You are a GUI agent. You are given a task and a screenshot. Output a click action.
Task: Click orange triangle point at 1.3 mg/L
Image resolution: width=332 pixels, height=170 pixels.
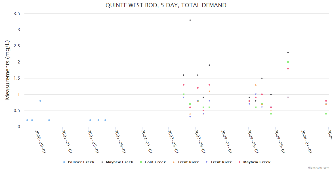pyautogui.click(x=256, y=85)
